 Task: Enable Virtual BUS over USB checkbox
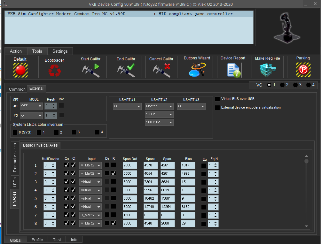(x=218, y=99)
